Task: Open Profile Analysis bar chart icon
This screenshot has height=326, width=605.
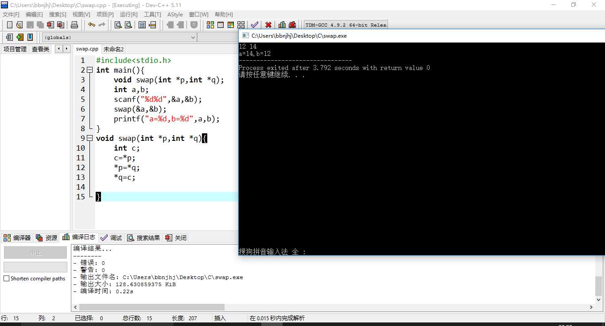Action: click(x=282, y=25)
